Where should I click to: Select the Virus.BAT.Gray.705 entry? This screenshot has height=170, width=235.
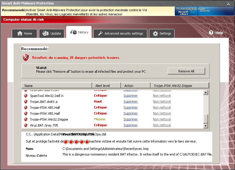[44, 125]
